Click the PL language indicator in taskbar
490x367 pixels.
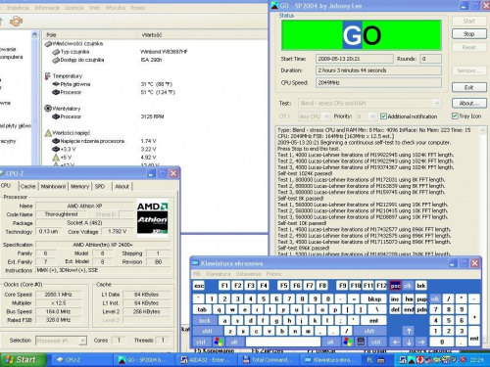click(369, 360)
